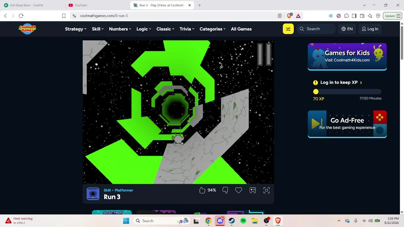
Task: Click the Log In button
Action: tap(370, 29)
